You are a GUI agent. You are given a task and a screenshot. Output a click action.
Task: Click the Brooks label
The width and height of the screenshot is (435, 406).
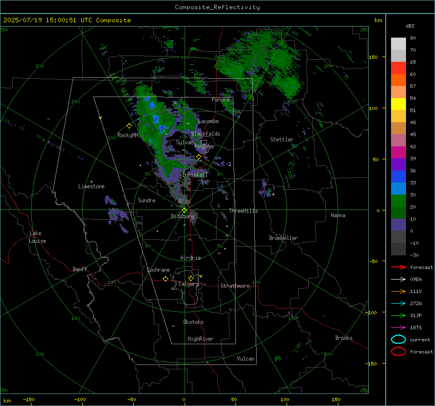click(344, 338)
